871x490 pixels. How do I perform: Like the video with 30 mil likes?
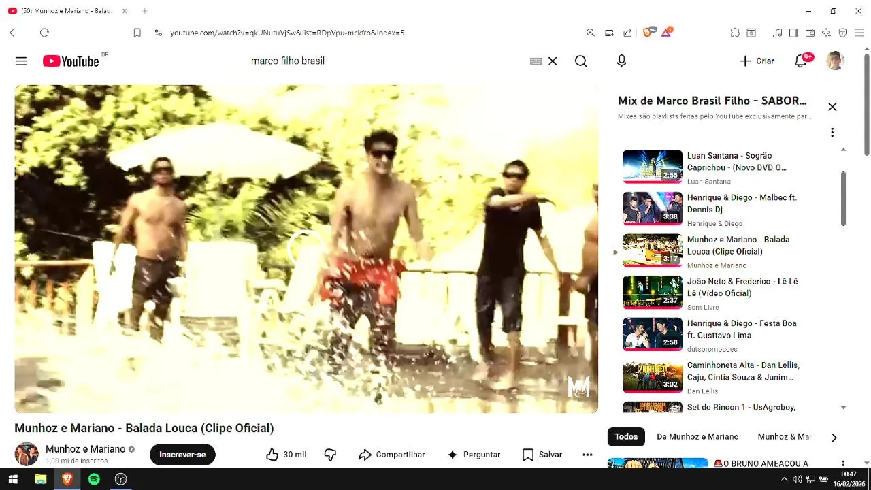pos(286,455)
